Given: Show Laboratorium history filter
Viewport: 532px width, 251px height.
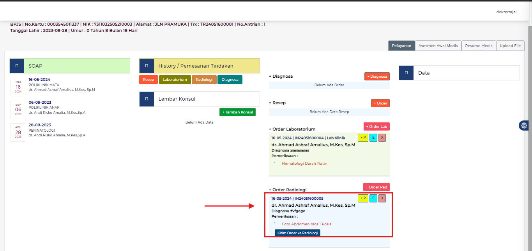Looking at the screenshot, I should coord(175,80).
